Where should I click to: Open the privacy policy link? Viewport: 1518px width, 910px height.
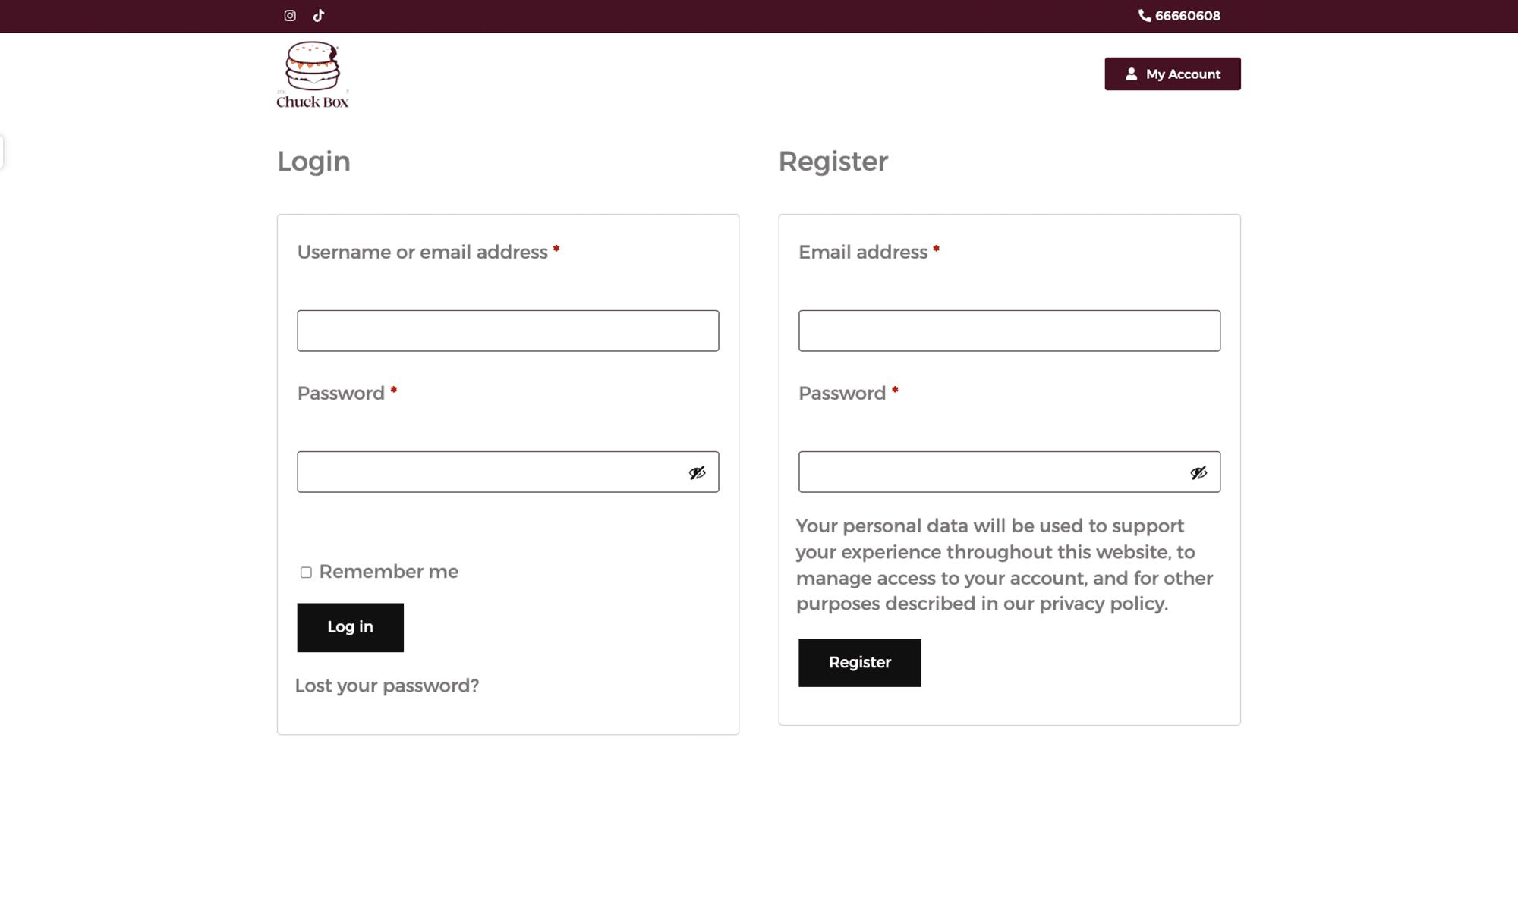coord(1102,604)
